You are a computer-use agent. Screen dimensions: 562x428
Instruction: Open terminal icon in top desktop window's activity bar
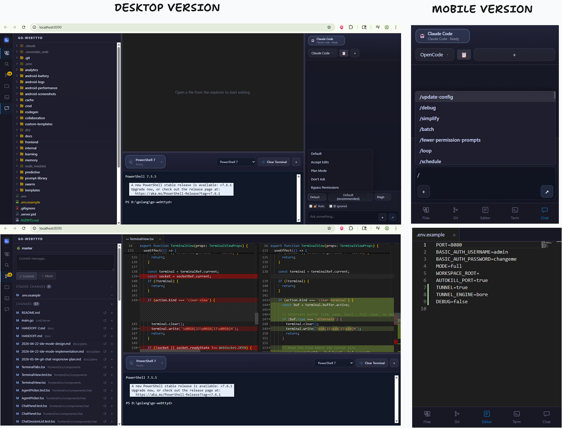pyautogui.click(x=6, y=97)
